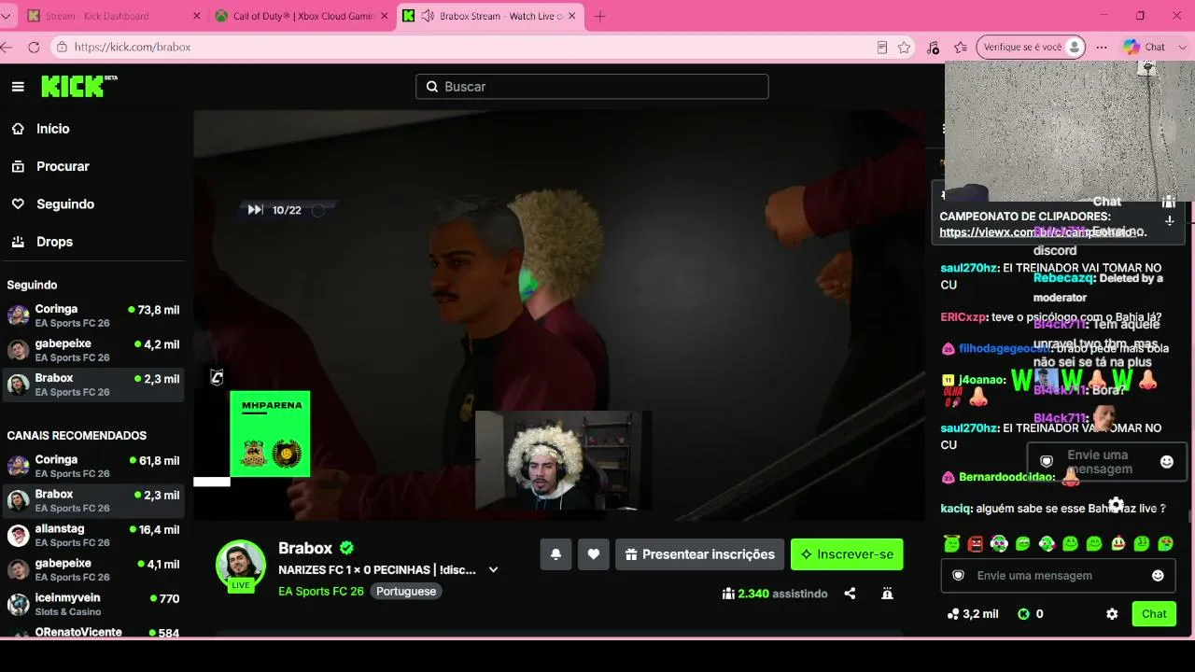This screenshot has height=672, width=1195.
Task: Open browser settings three-dots menu
Action: click(x=1102, y=47)
